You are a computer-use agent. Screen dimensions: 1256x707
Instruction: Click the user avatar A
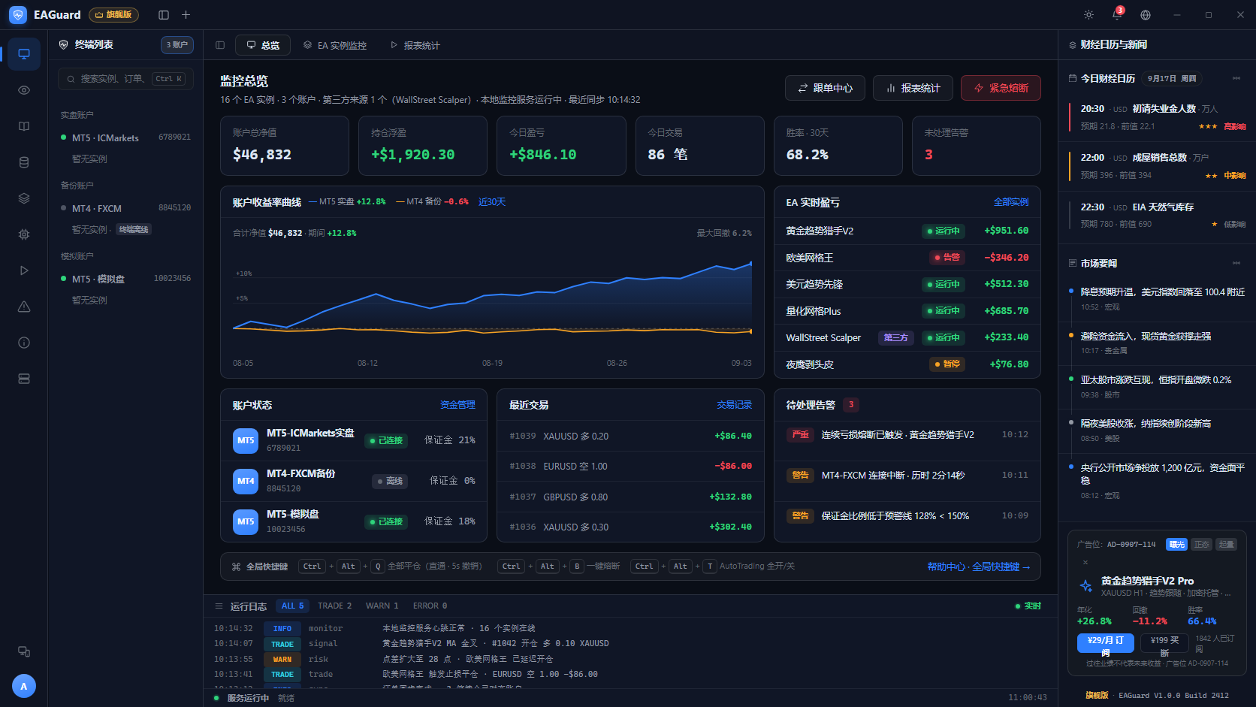tap(24, 686)
